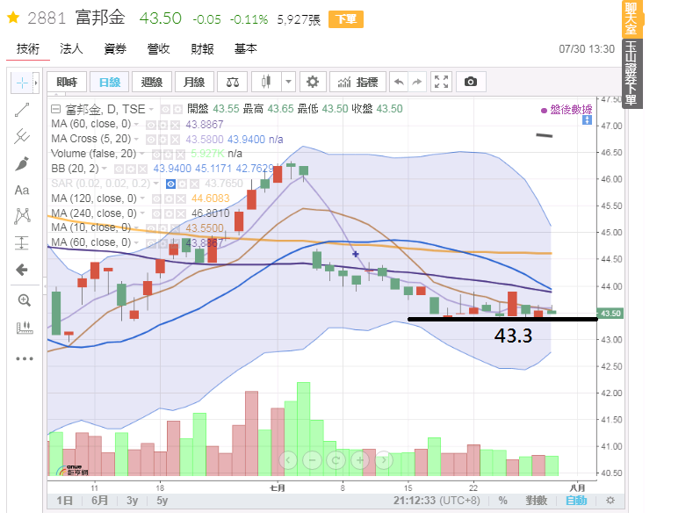Switch chart to fullscreen mode
This screenshot has height=527, width=693.
[441, 82]
